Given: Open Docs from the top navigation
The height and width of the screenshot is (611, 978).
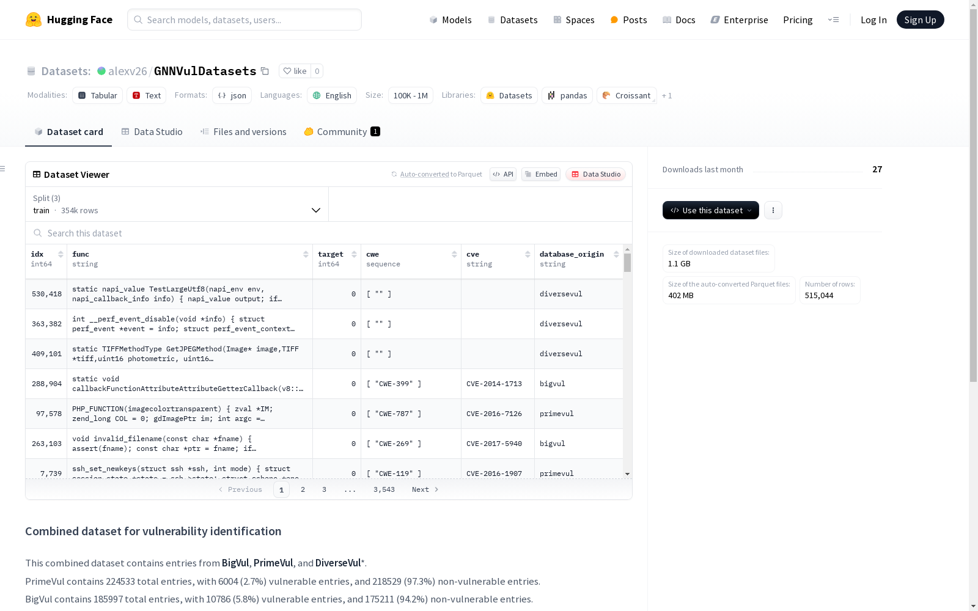Looking at the screenshot, I should click(x=679, y=20).
